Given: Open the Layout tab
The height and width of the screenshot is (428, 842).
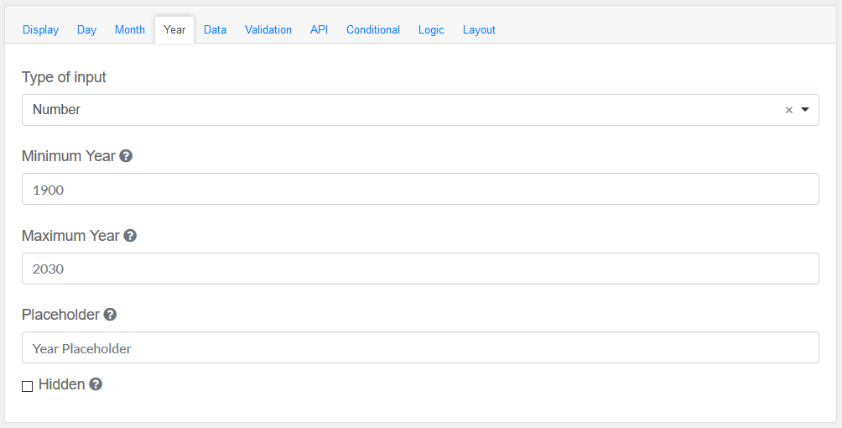Looking at the screenshot, I should 479,30.
